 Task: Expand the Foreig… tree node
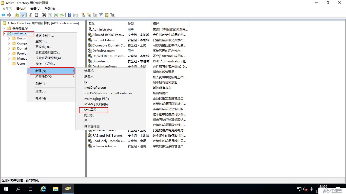tap(9, 54)
